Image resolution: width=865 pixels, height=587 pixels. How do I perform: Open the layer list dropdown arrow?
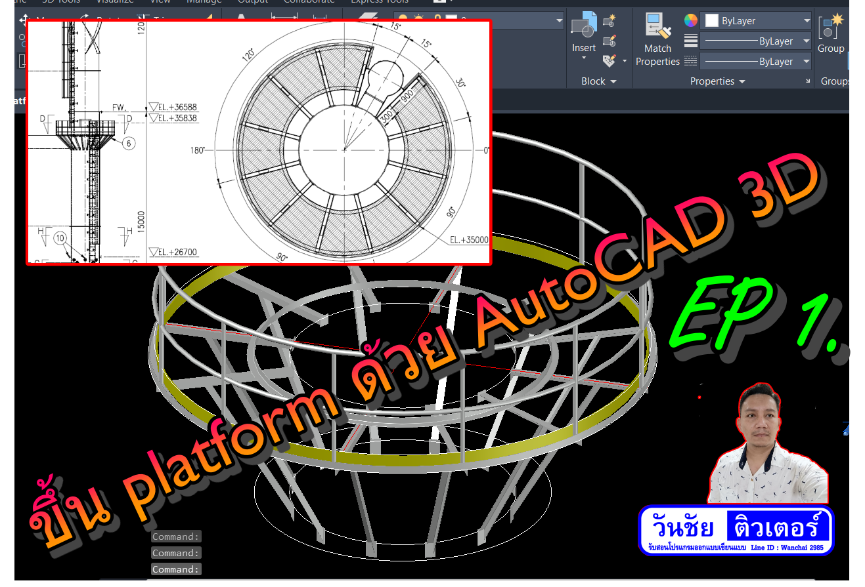pos(559,21)
